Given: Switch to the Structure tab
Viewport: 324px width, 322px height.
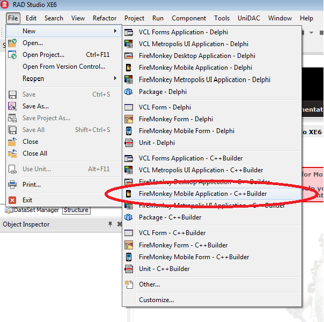Looking at the screenshot, I should [76, 210].
